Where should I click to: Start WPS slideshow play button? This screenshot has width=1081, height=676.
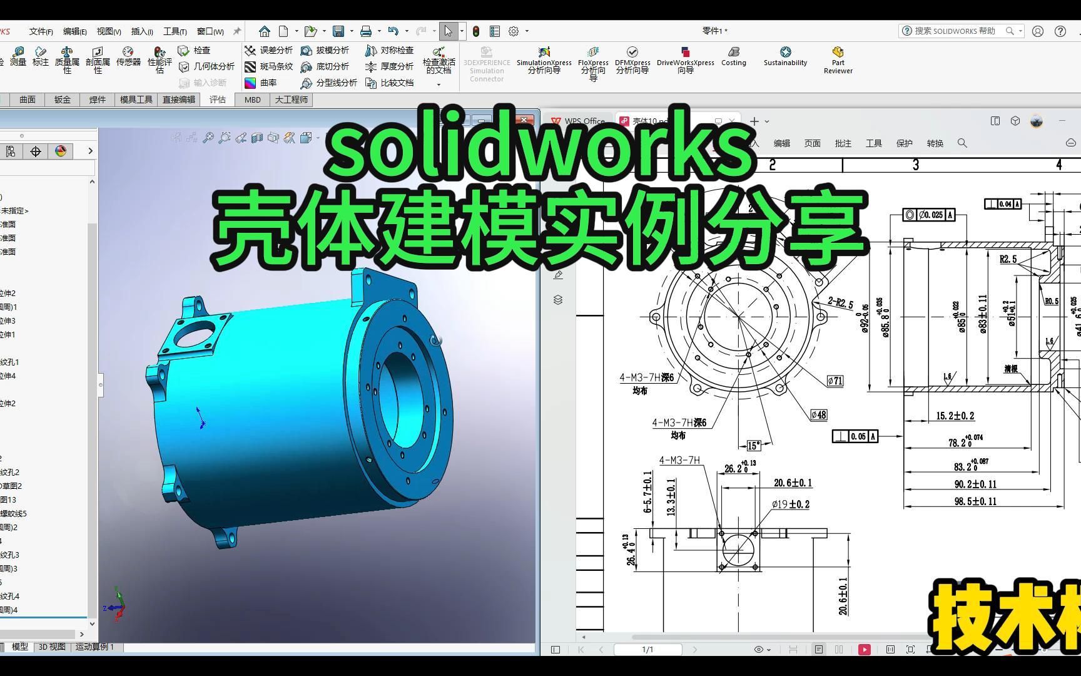coord(865,650)
